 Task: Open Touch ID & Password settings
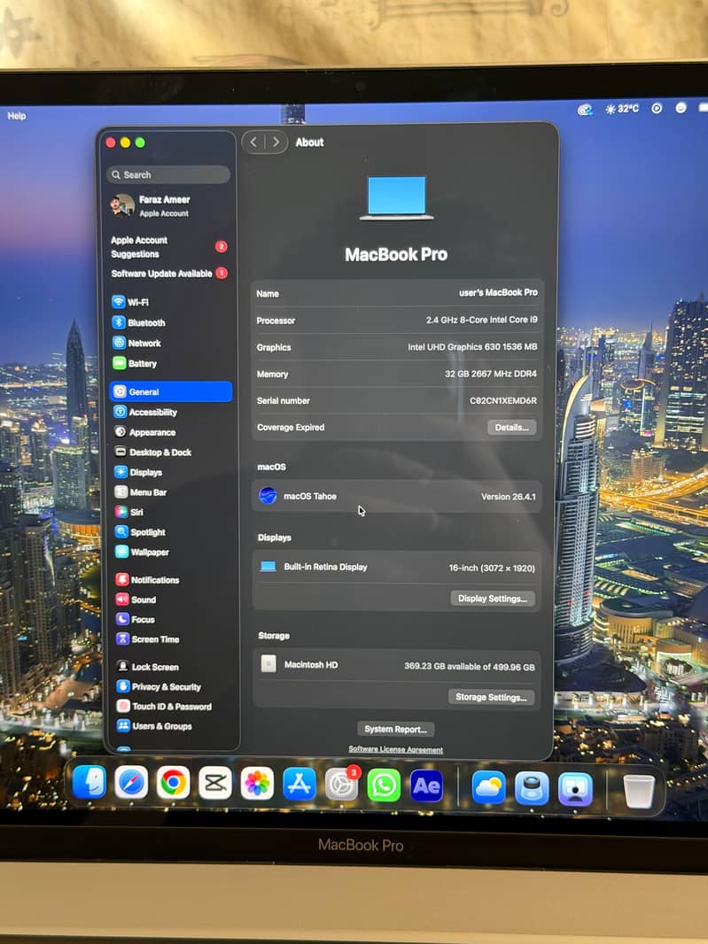pos(165,706)
